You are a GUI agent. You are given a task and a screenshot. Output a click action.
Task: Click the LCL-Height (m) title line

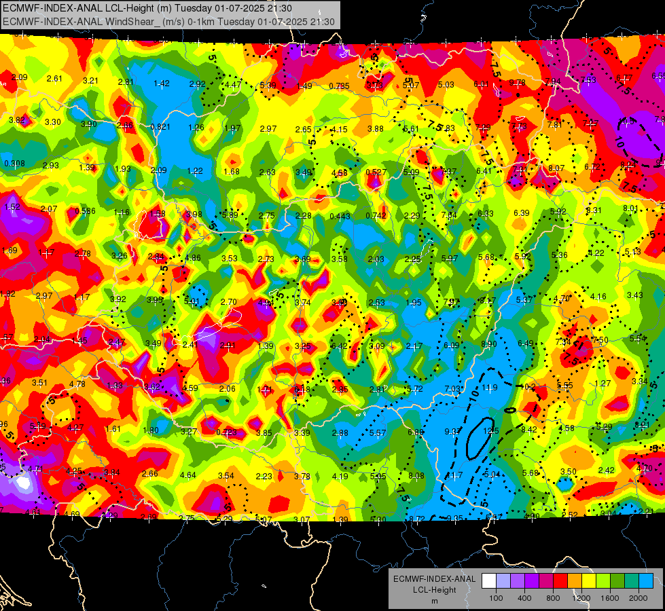[x=147, y=8]
